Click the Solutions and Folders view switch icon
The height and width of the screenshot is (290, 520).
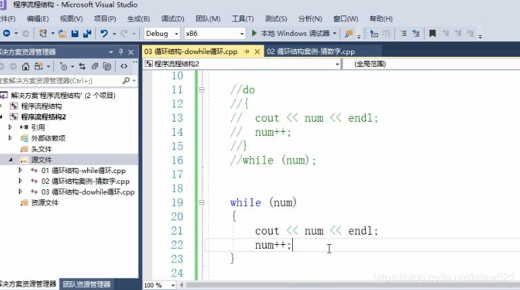[39, 66]
